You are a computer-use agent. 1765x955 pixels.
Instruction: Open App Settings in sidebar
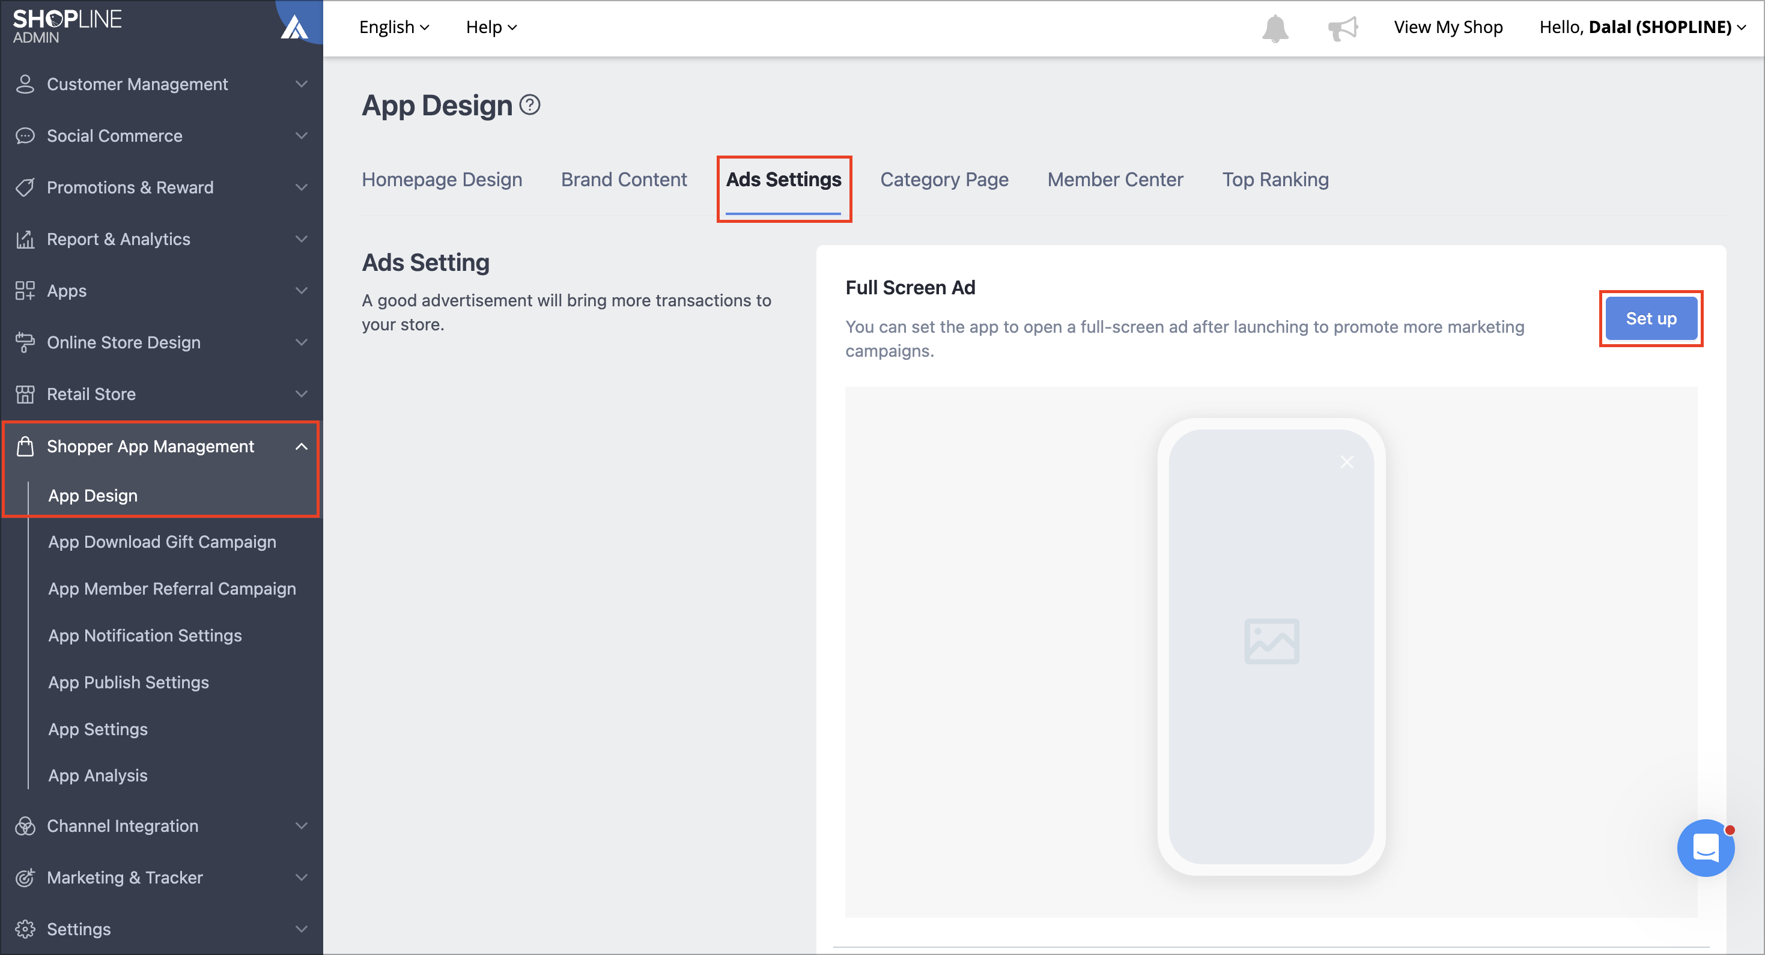click(97, 729)
